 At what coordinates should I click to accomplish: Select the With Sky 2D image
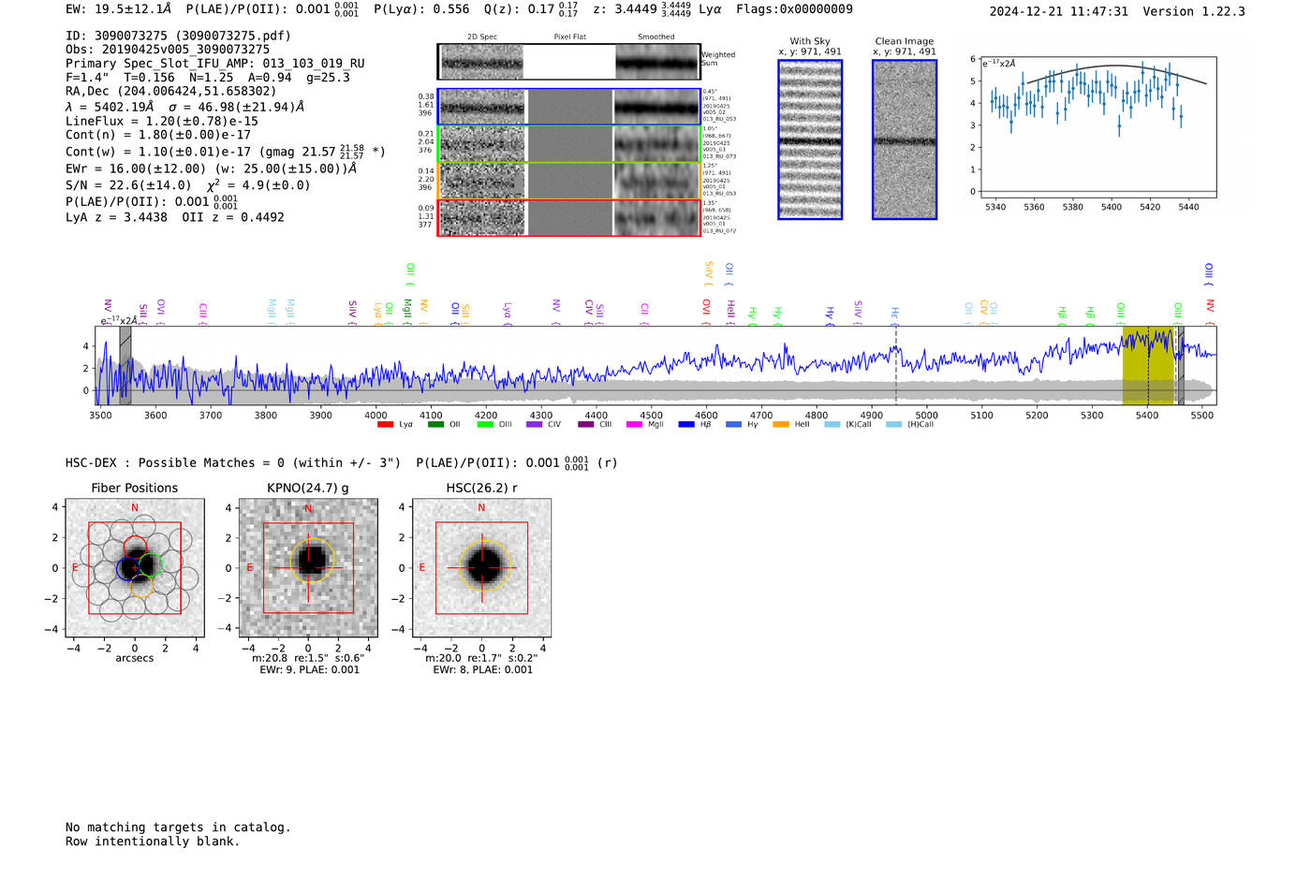[x=810, y=139]
